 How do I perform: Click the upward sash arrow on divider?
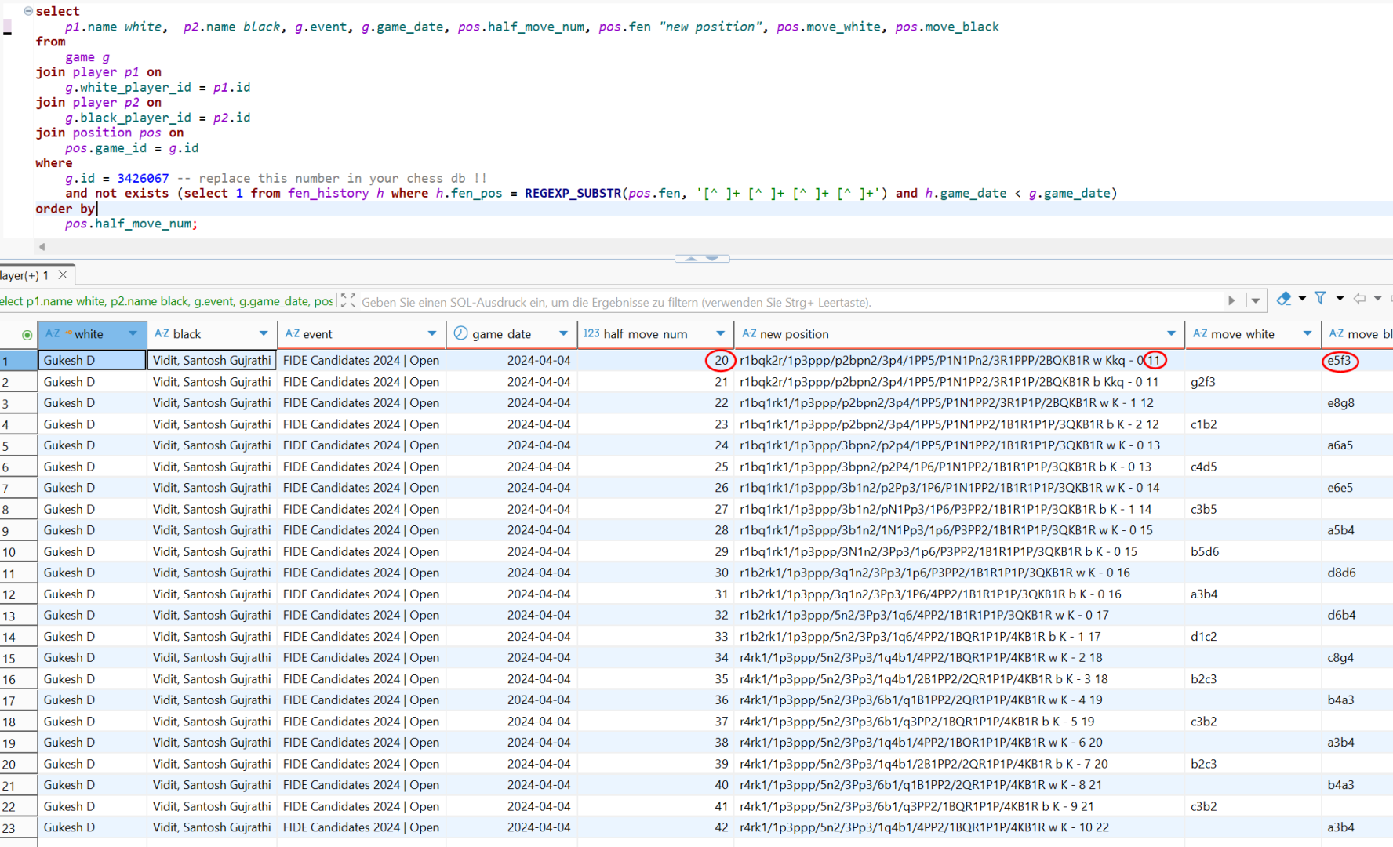click(691, 258)
